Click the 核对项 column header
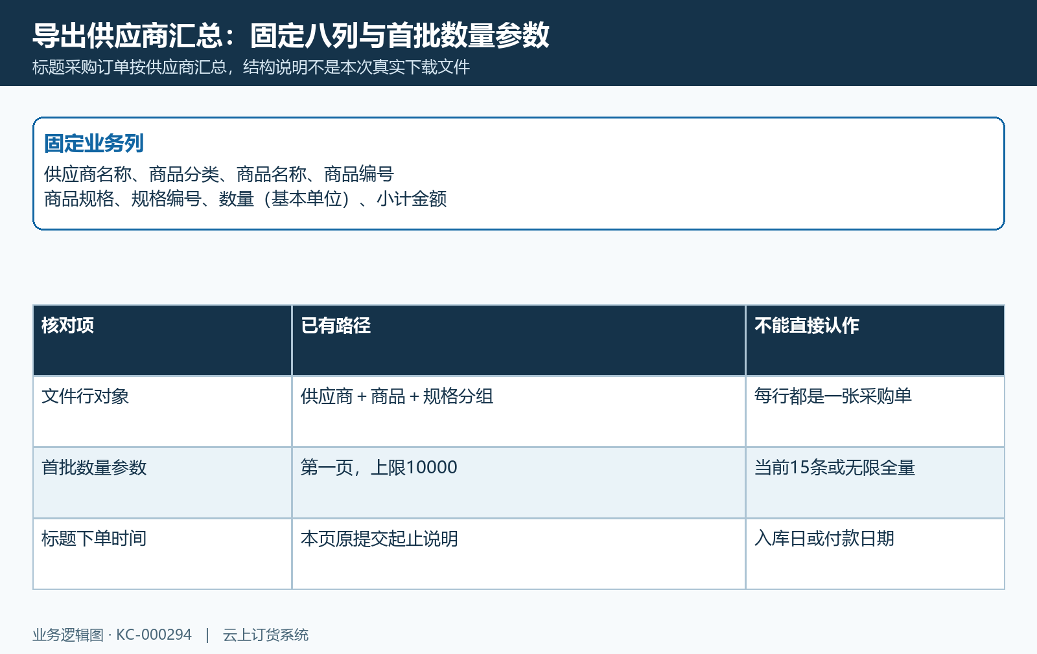 click(x=162, y=340)
